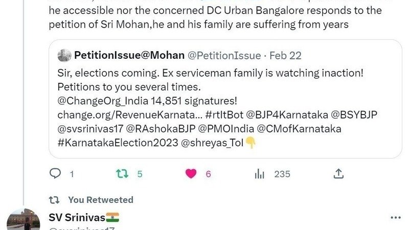Image resolution: width=409 pixels, height=230 pixels.
Task: Open SV Srinivas display name
Action: 77,217
